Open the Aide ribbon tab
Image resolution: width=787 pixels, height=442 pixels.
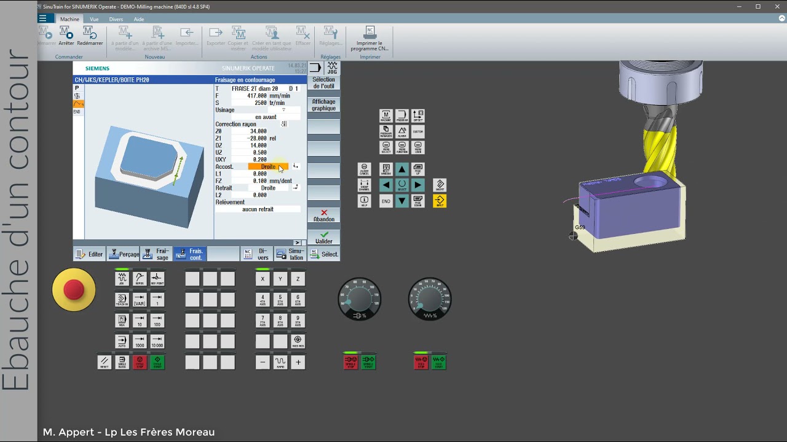(x=139, y=19)
